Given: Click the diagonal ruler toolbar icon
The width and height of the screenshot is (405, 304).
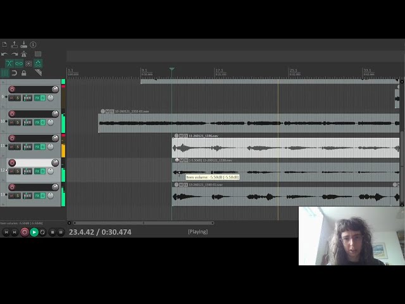Looking at the screenshot, I should pyautogui.click(x=38, y=72).
